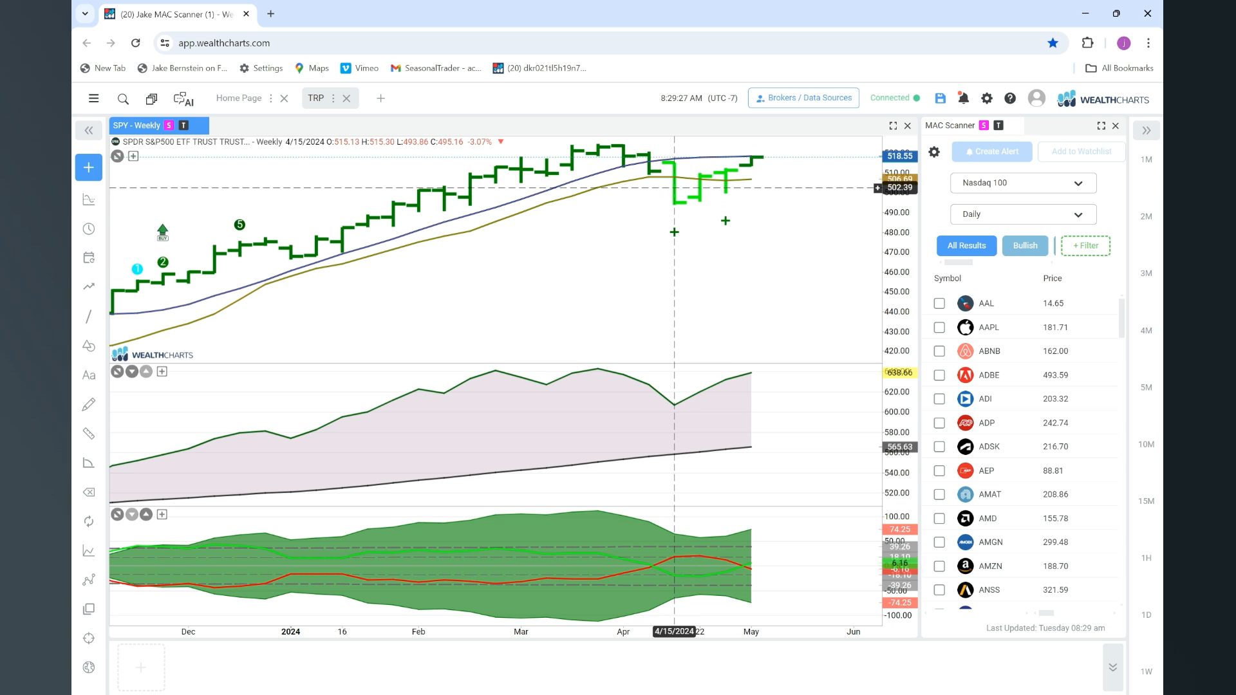Expand the right panel double chevron
Screen dimensions: 1236x695
tap(1146, 131)
